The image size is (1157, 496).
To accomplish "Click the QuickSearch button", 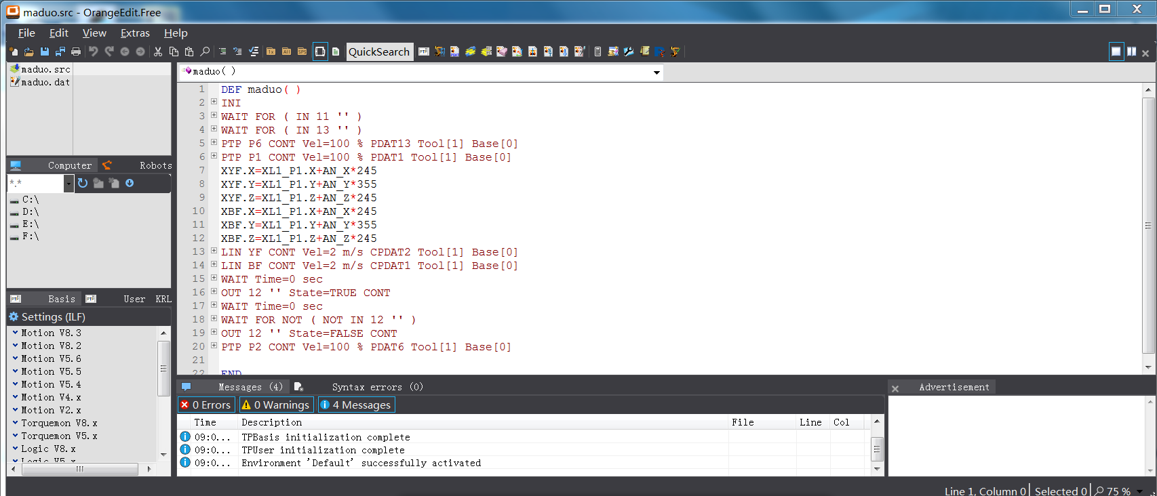I will (379, 51).
